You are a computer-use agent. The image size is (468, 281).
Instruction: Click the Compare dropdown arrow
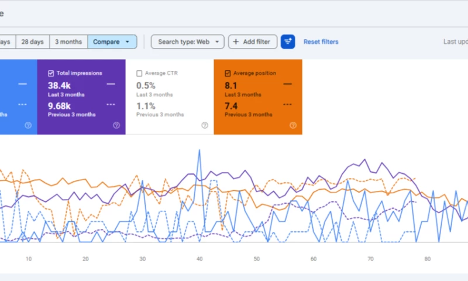(x=128, y=42)
